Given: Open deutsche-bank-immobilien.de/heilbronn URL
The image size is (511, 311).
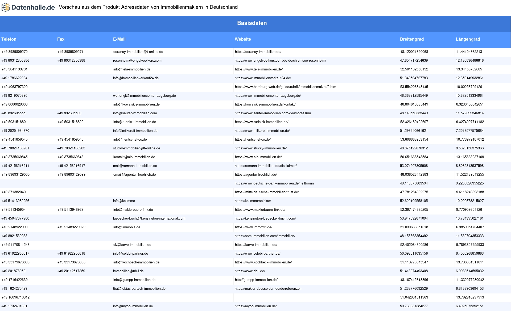Looking at the screenshot, I should tap(274, 183).
